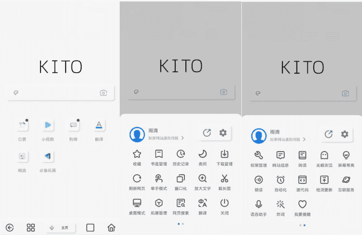Tap the 我要捐赠 donate heart
The width and height of the screenshot is (362, 235).
[302, 204]
